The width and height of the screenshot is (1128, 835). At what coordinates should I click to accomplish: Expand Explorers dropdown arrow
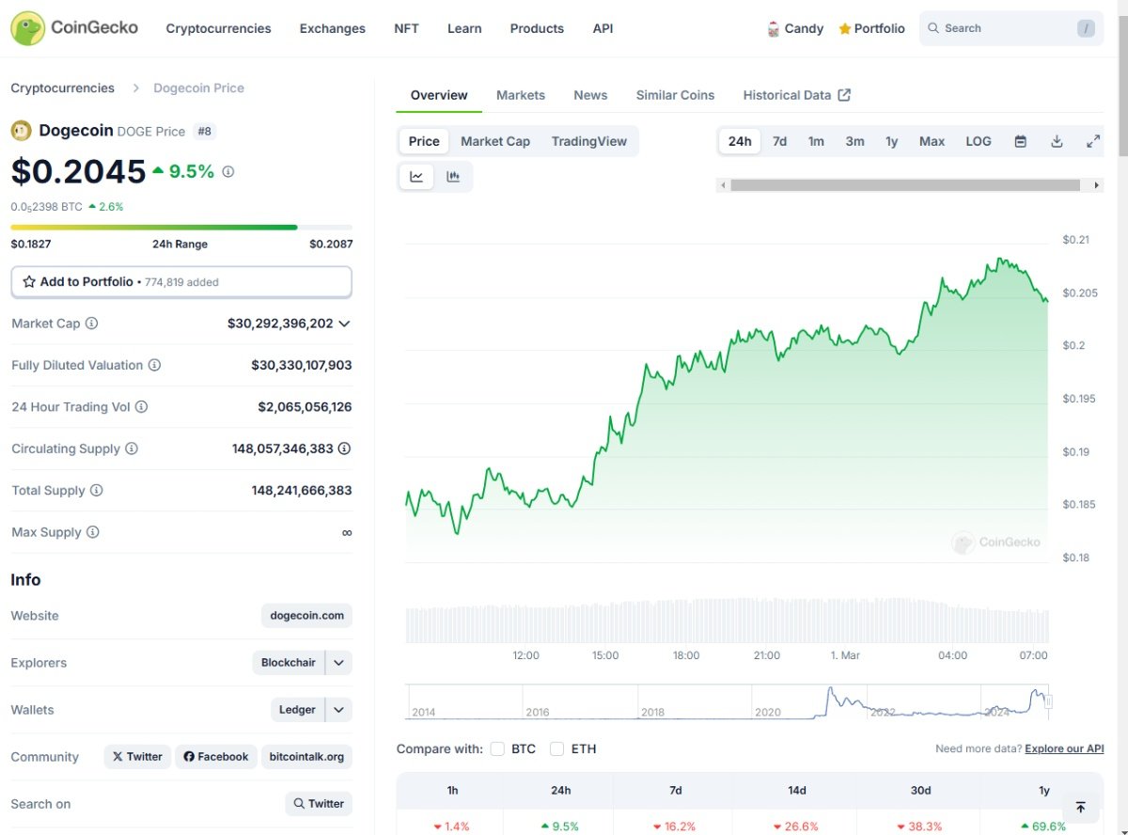[339, 663]
